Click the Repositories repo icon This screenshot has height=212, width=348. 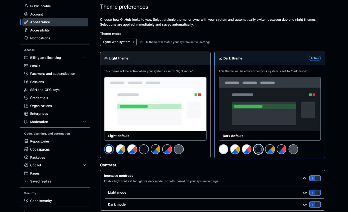pyautogui.click(x=26, y=141)
